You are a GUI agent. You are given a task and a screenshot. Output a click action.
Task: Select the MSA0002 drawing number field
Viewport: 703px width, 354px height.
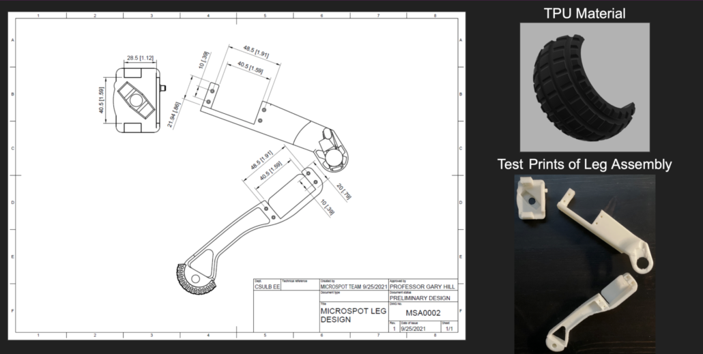[422, 313]
